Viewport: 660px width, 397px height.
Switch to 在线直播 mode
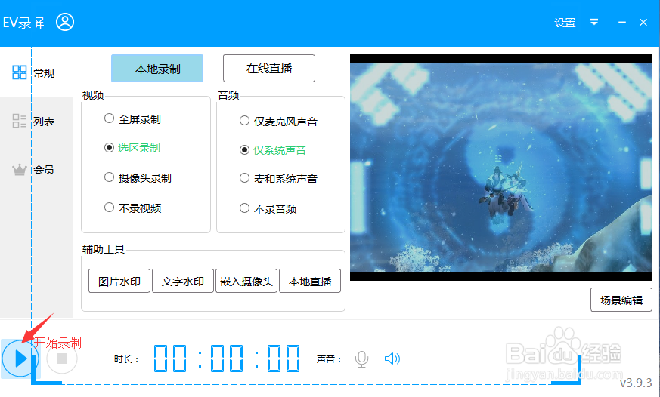click(x=269, y=69)
